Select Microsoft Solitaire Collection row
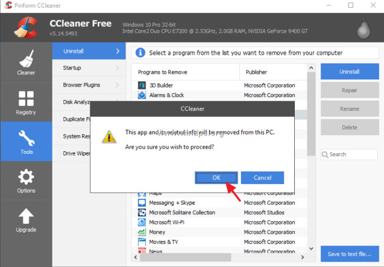 pyautogui.click(x=219, y=212)
